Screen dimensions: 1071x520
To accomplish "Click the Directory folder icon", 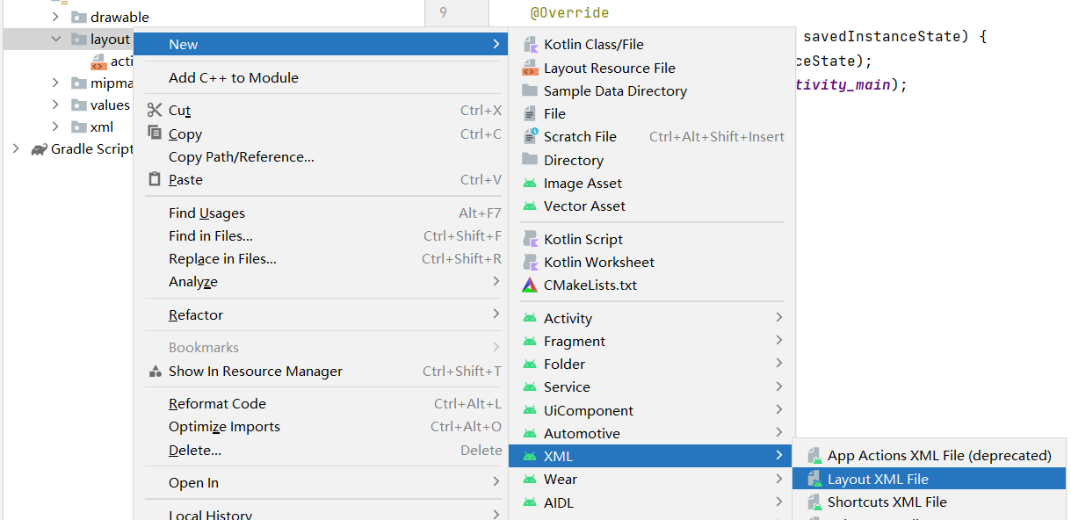I will coord(530,160).
